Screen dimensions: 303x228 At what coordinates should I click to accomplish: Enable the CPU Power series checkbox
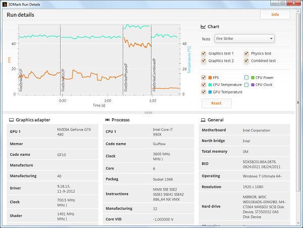pos(246,77)
